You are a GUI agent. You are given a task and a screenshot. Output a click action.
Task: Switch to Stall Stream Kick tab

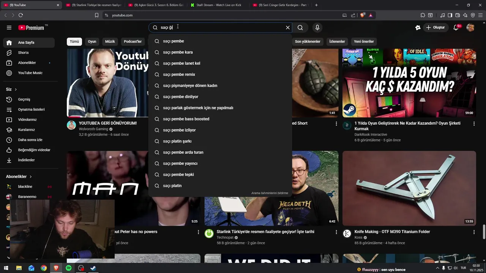tap(218, 5)
